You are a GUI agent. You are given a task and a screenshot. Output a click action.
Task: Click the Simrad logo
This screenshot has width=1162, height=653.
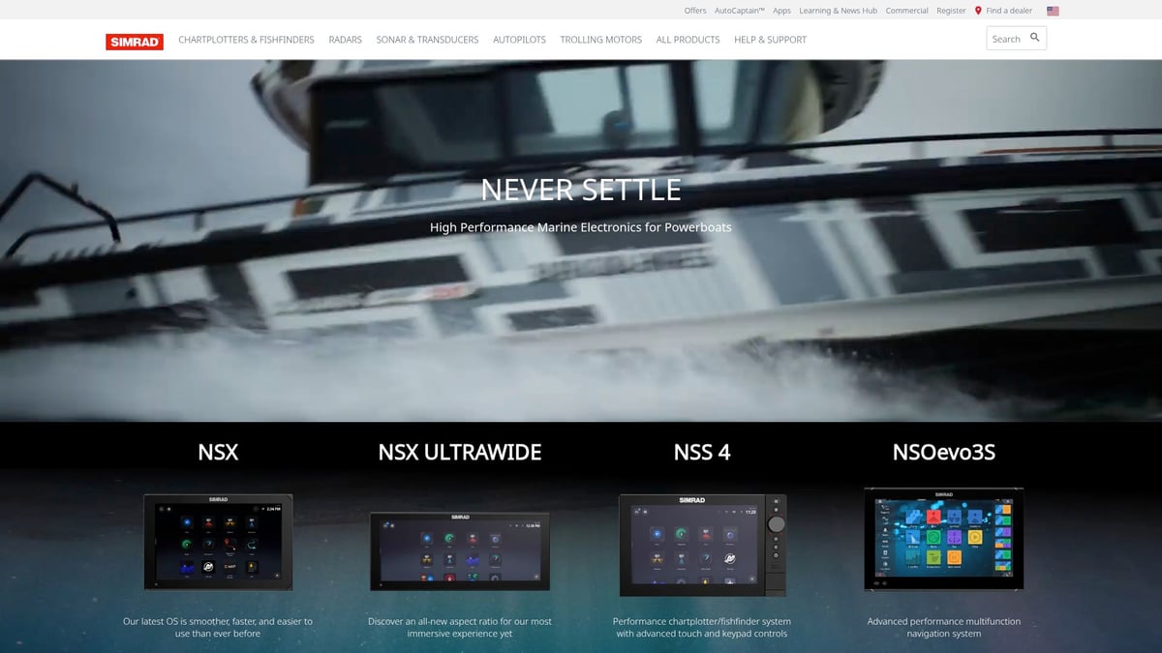click(135, 41)
